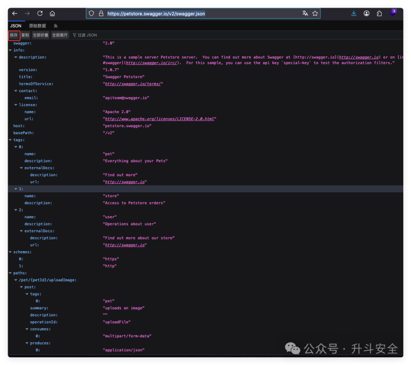Translate this page using translate icon
The height and width of the screenshot is (365, 411).
point(305,13)
